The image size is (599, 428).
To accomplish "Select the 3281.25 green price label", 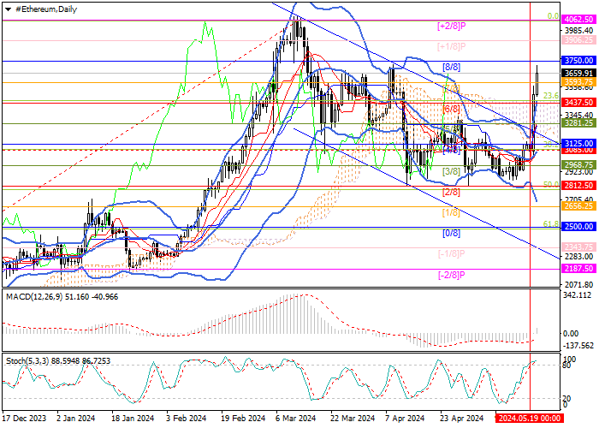I will pos(579,123).
